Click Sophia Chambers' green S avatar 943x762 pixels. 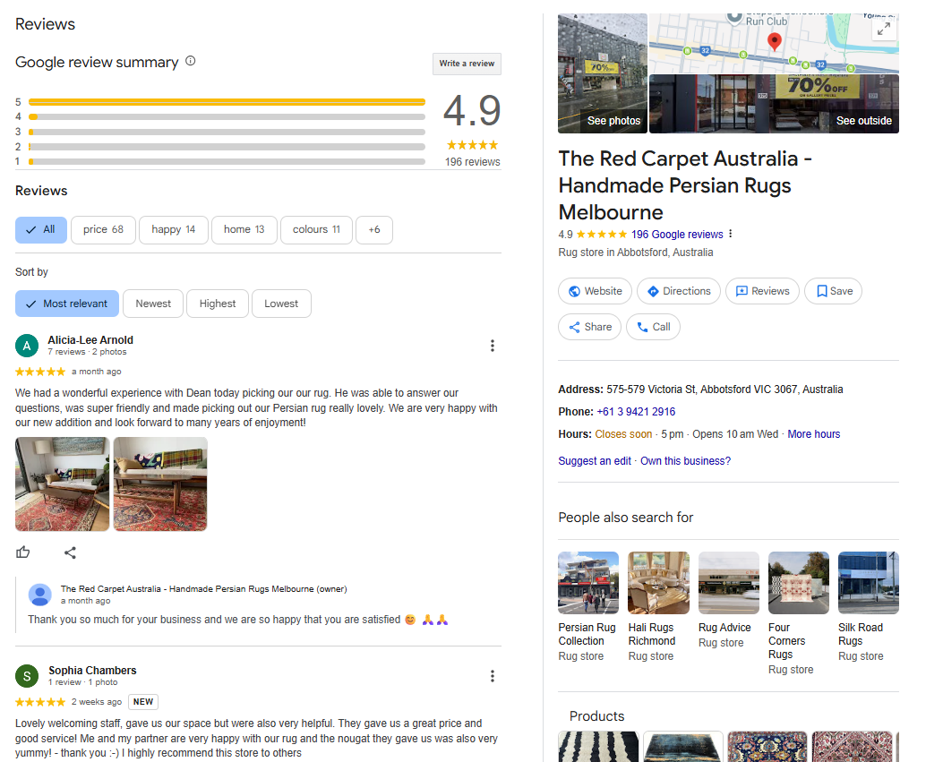click(x=27, y=676)
